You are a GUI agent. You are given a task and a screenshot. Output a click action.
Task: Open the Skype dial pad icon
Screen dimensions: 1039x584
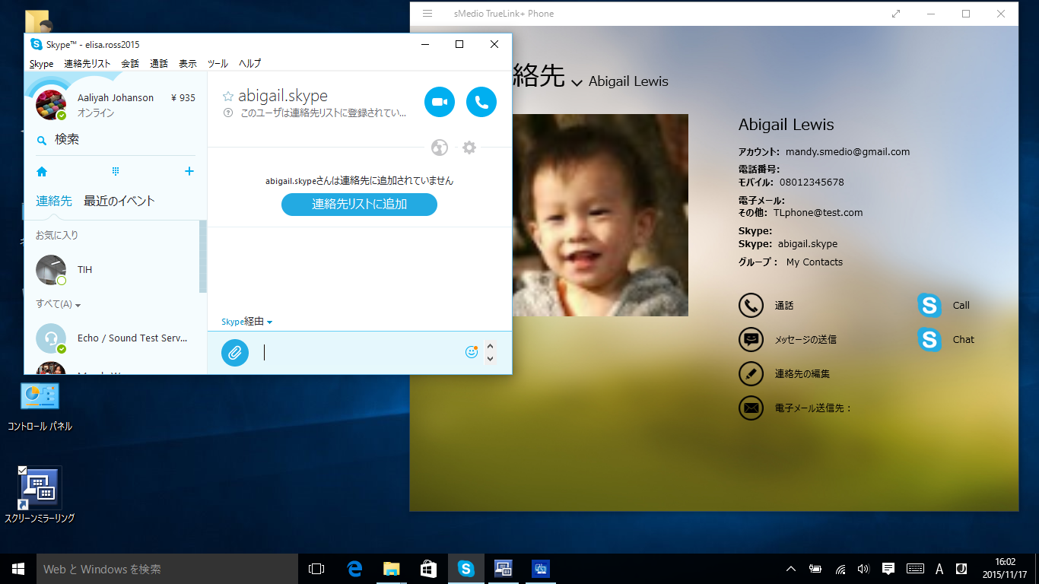116,172
